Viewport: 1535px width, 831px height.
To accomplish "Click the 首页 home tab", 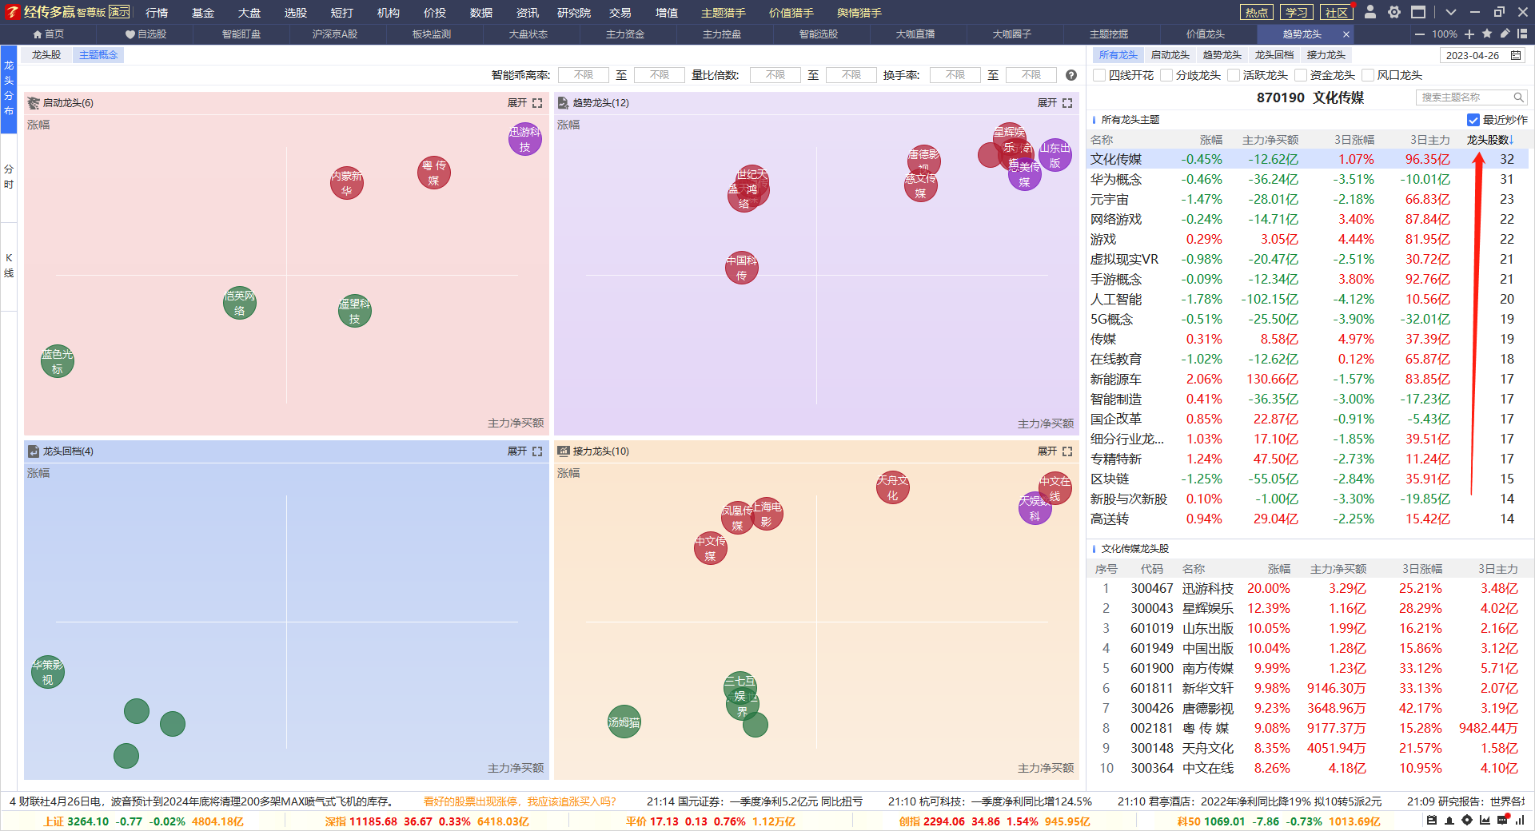I will [x=48, y=34].
